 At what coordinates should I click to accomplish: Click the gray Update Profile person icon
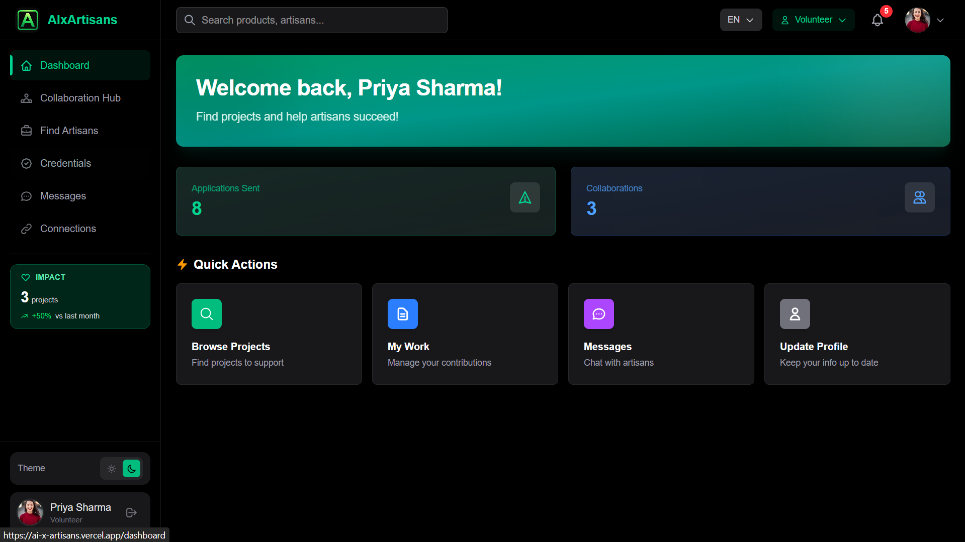click(795, 314)
